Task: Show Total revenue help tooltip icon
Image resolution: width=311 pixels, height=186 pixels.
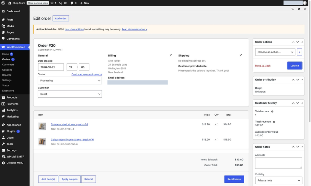Action: 274,122
